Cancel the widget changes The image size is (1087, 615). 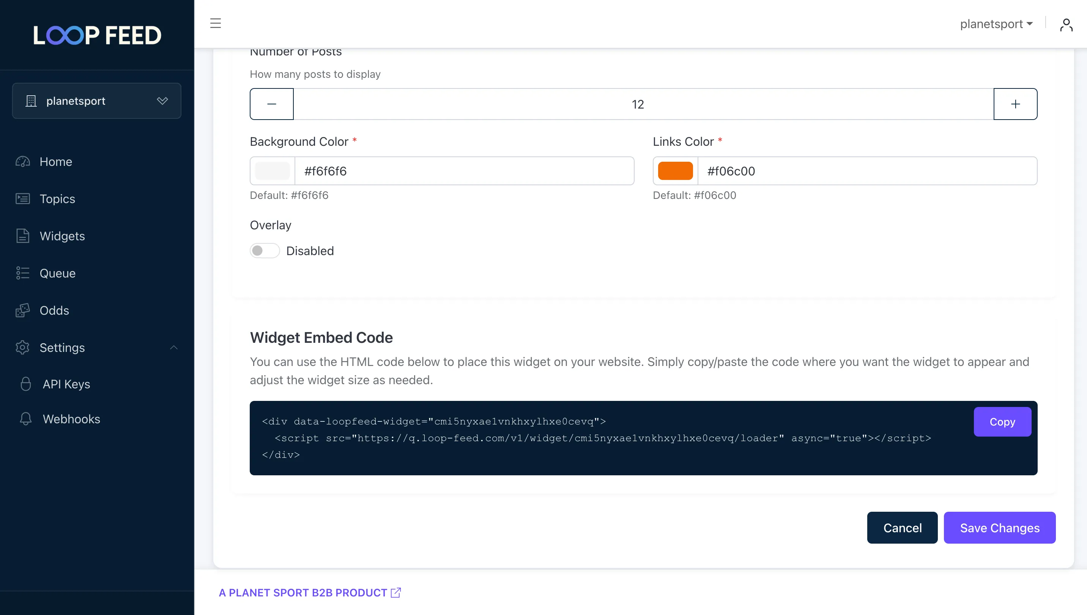[x=902, y=528]
